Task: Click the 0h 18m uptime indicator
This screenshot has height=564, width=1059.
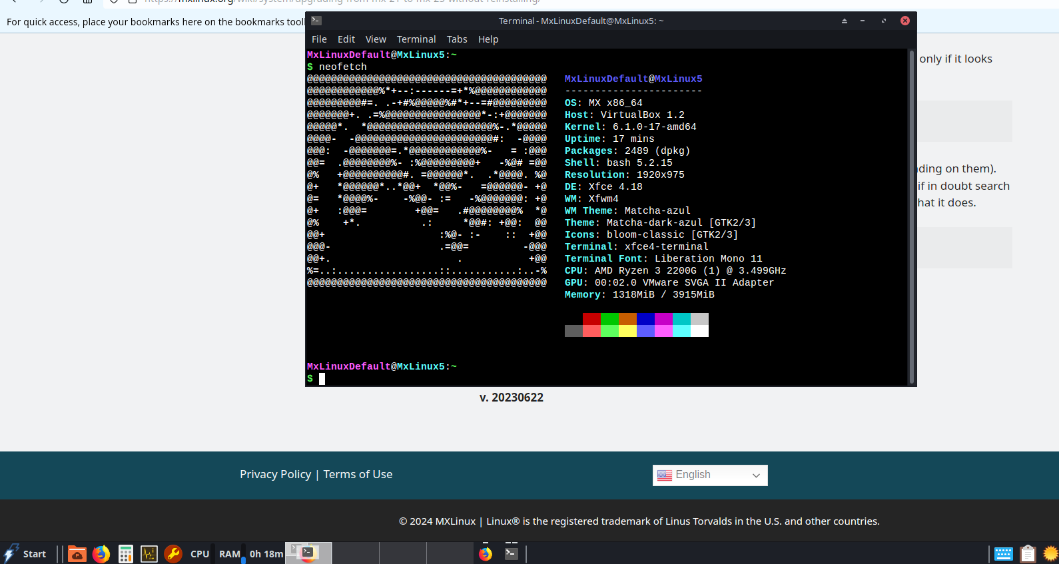Action: (266, 553)
